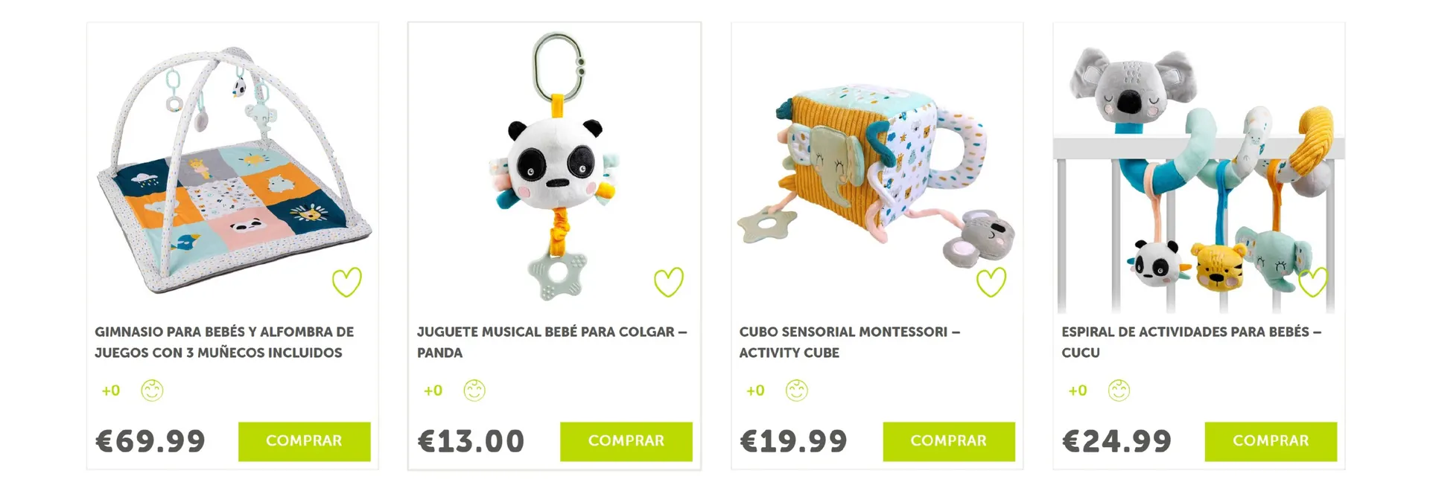
Task: Purchase the €19.99 sensory cube via Comprar
Action: (x=949, y=441)
